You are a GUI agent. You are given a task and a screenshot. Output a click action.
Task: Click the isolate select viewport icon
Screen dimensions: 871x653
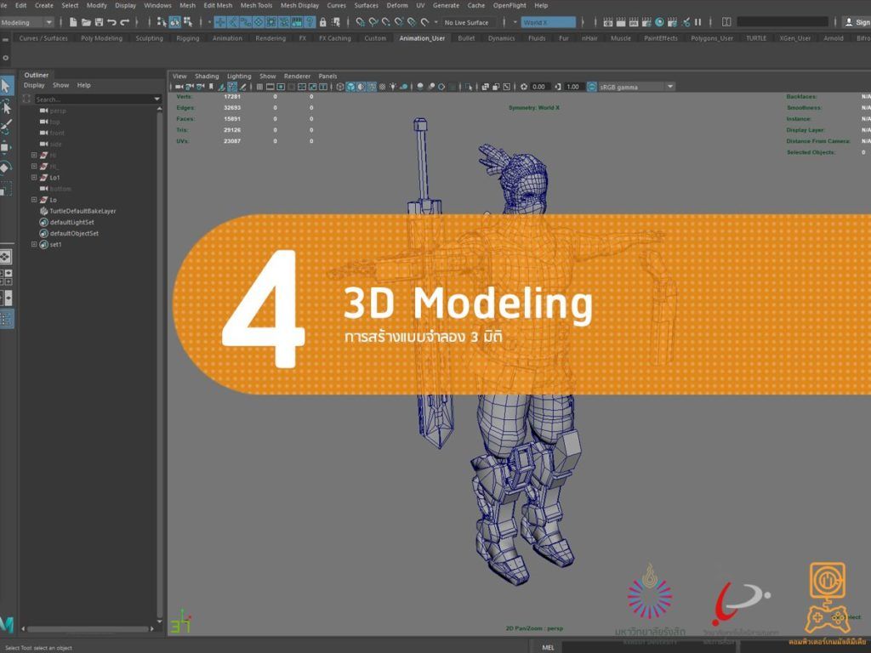coord(469,87)
